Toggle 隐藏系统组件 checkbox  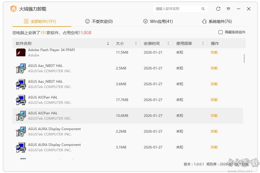pyautogui.click(x=220, y=32)
